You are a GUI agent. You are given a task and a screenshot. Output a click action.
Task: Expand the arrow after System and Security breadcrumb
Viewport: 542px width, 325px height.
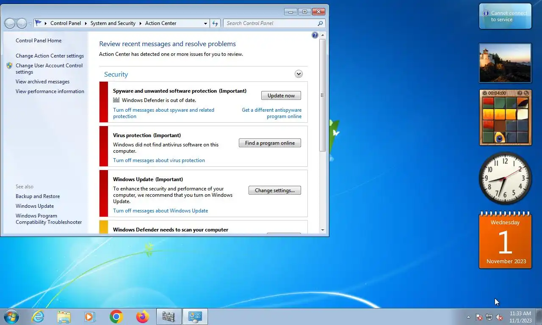click(140, 23)
